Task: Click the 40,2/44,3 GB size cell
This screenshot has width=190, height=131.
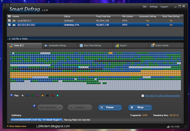Action: click(x=102, y=21)
